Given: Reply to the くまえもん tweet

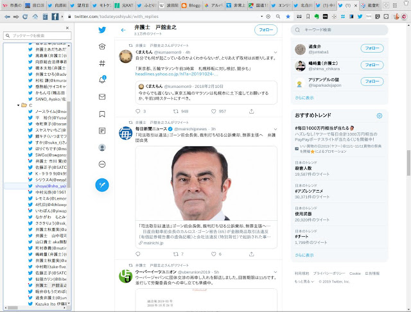Looking at the screenshot, I should [138, 111].
